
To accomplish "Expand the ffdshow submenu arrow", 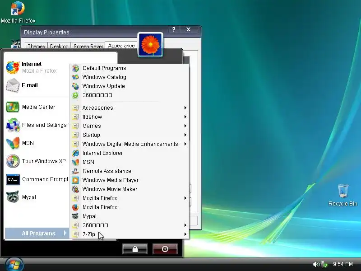I will pyautogui.click(x=185, y=117).
